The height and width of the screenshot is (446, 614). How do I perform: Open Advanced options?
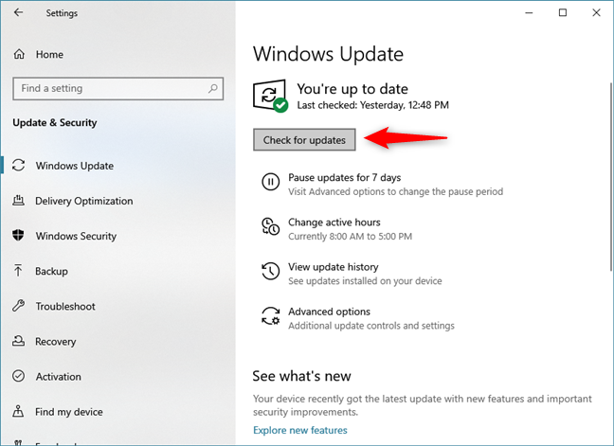329,312
